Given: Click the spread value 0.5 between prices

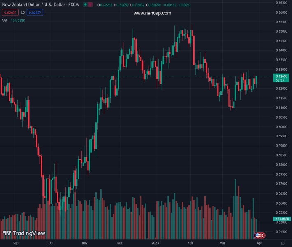Looking at the screenshot, I should tap(23, 12).
